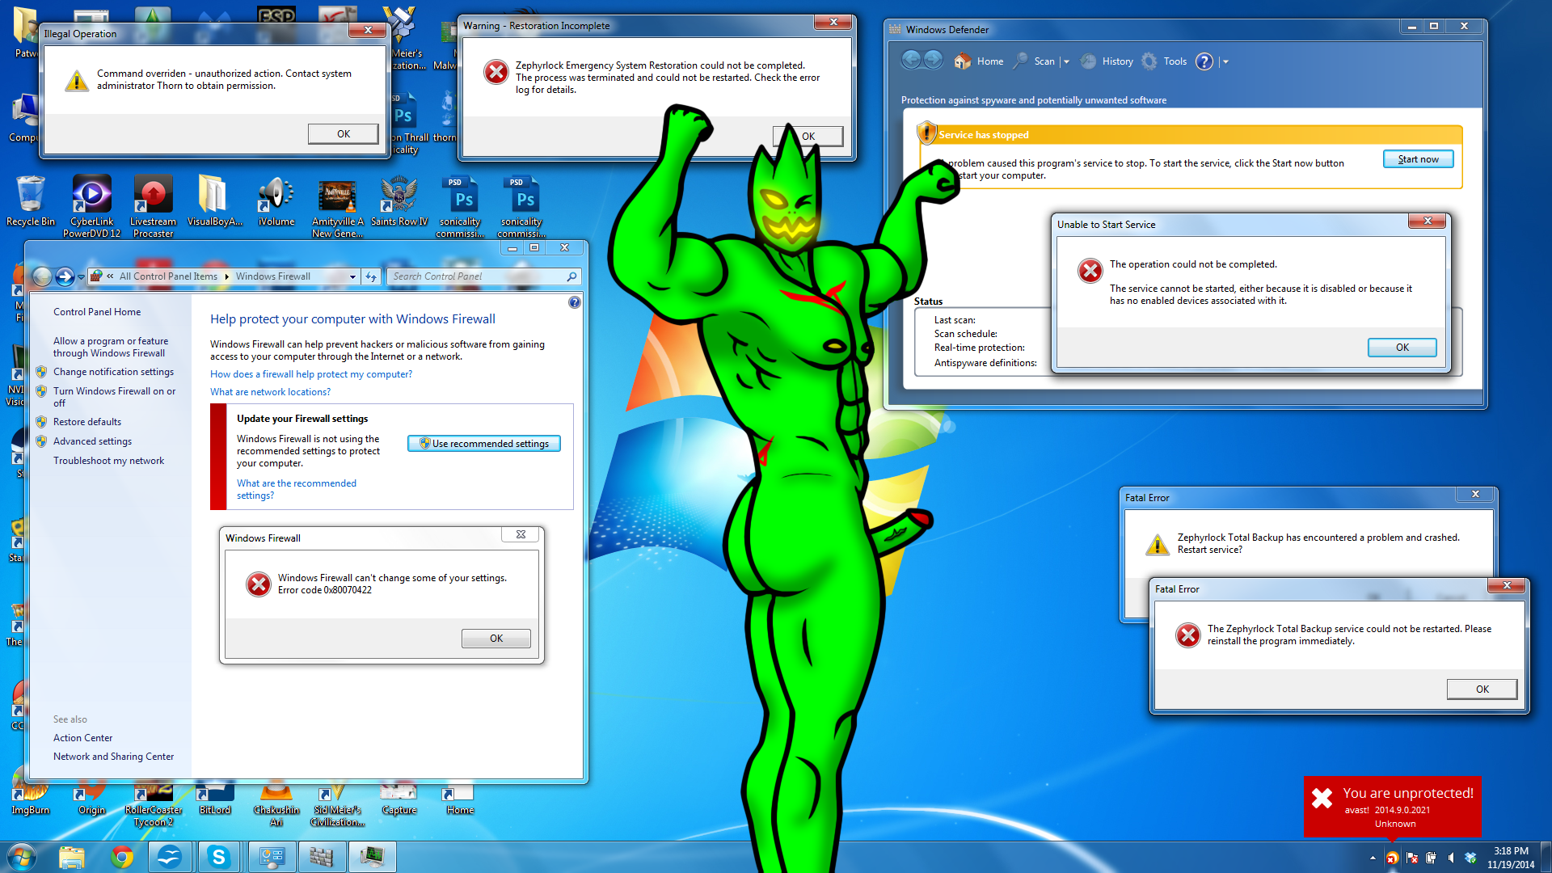Expand the Scan dropdown arrow
The height and width of the screenshot is (873, 1552).
pos(1066,61)
